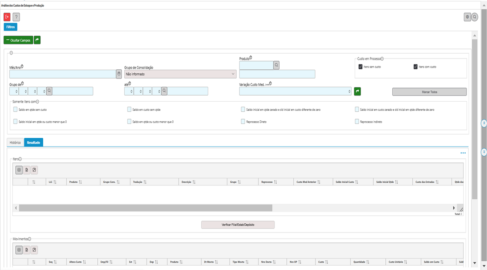
Task: Open the Mês/Ano calendar picker icon
Action: pos(119,74)
